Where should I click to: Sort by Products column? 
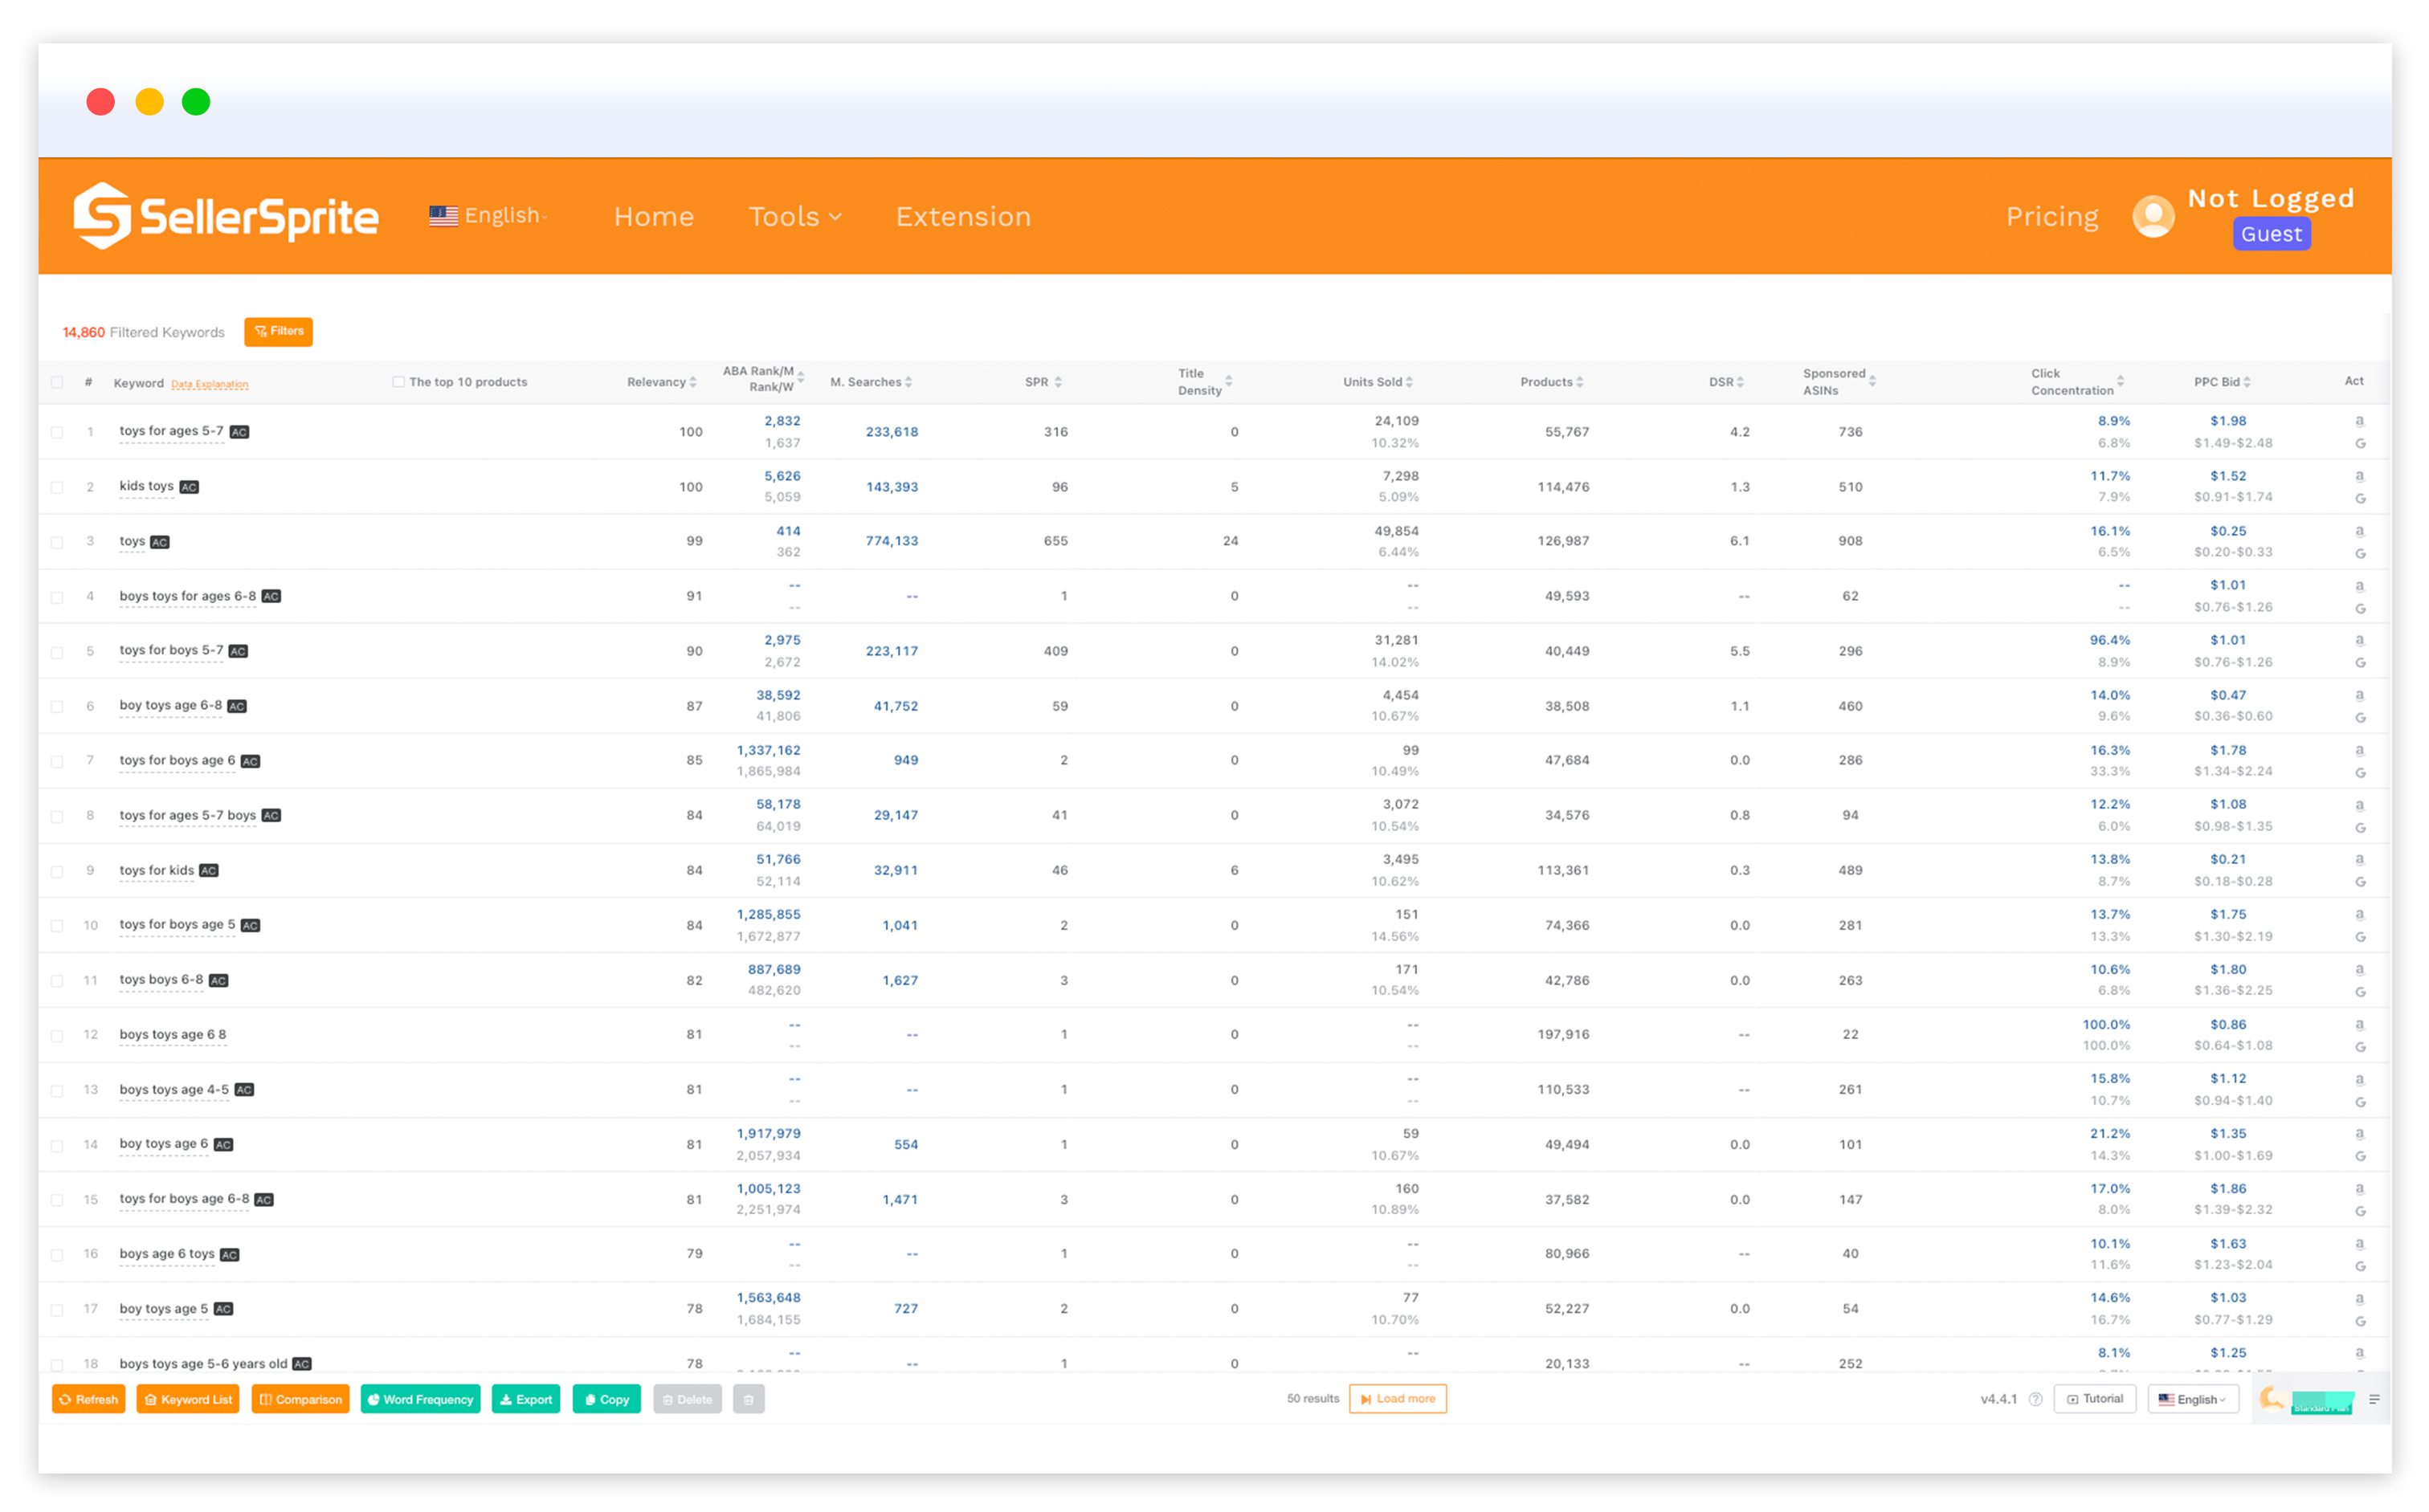point(1552,382)
